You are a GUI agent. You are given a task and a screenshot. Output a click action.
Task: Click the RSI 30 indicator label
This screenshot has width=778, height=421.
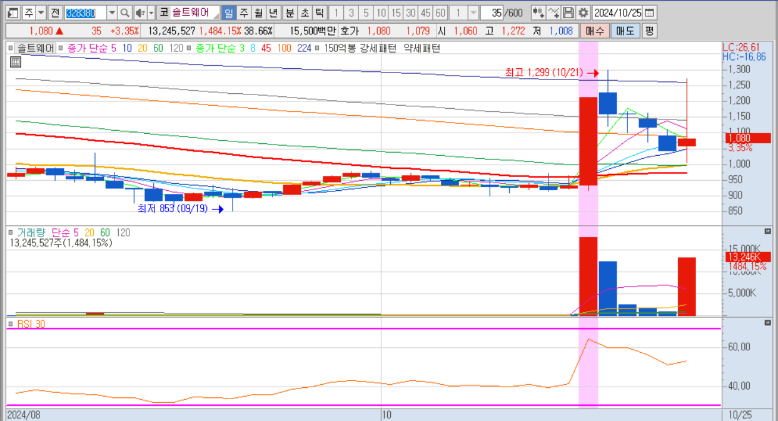point(31,324)
